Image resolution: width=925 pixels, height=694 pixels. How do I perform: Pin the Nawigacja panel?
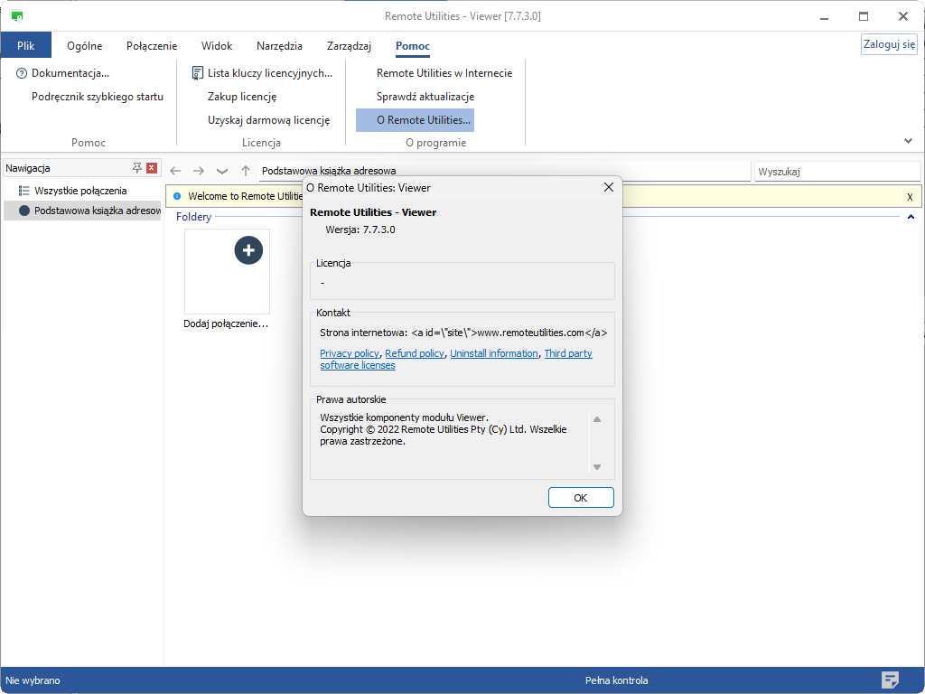(x=137, y=167)
